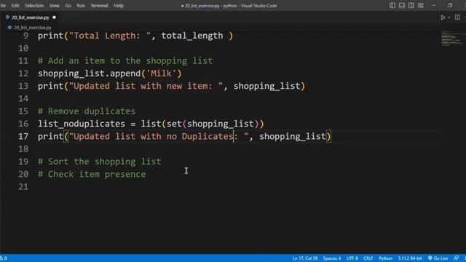
Task: Click list_noduplicates variable on line 16
Action: (82, 124)
